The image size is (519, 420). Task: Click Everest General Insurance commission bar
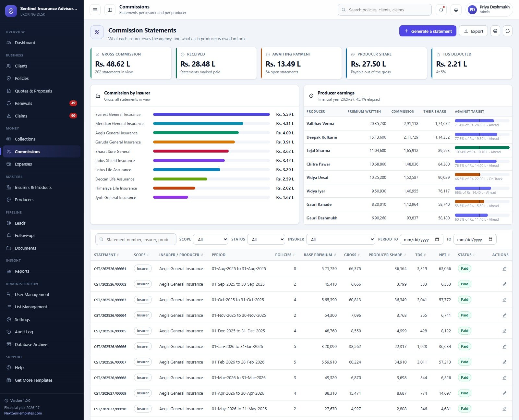click(211, 115)
